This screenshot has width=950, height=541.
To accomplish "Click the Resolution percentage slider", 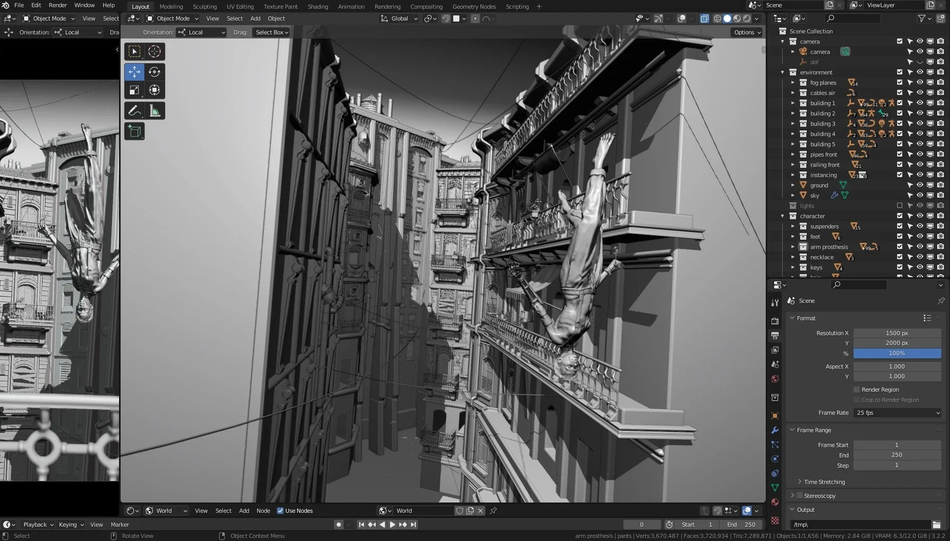I will click(897, 353).
